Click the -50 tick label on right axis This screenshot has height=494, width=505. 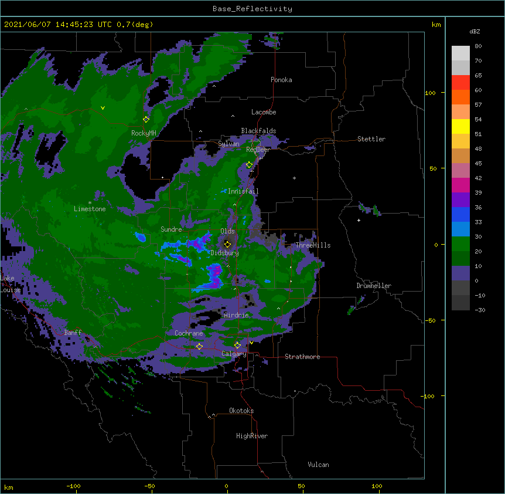[x=429, y=320]
